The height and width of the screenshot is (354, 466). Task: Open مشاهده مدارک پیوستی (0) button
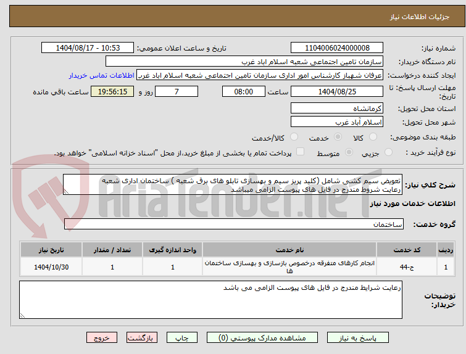point(262,338)
